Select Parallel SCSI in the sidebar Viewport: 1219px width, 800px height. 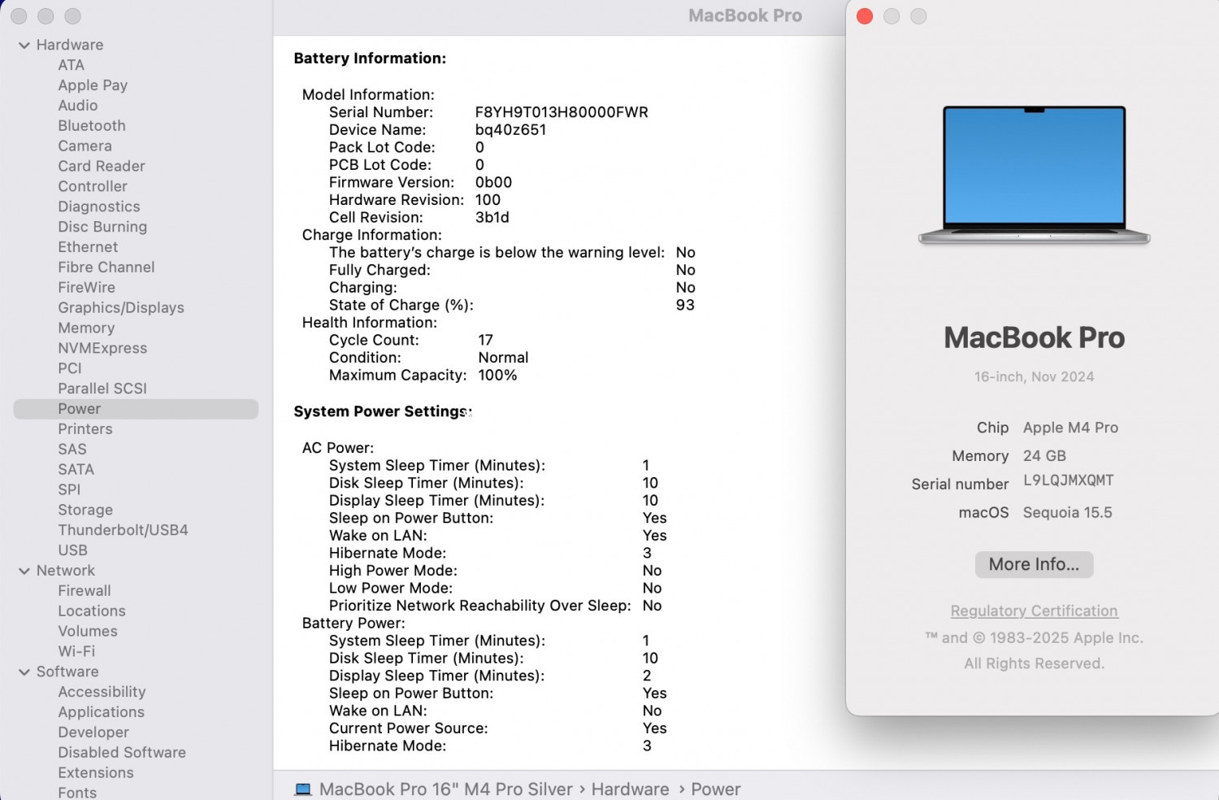(102, 389)
